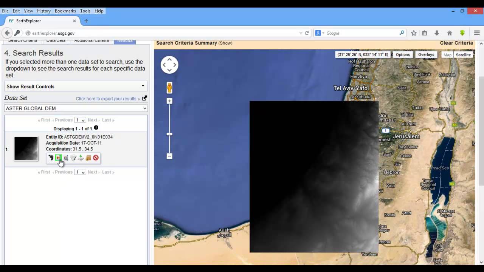The width and height of the screenshot is (484, 272).
Task: Open page number dropdown above the result
Action: coord(80,120)
